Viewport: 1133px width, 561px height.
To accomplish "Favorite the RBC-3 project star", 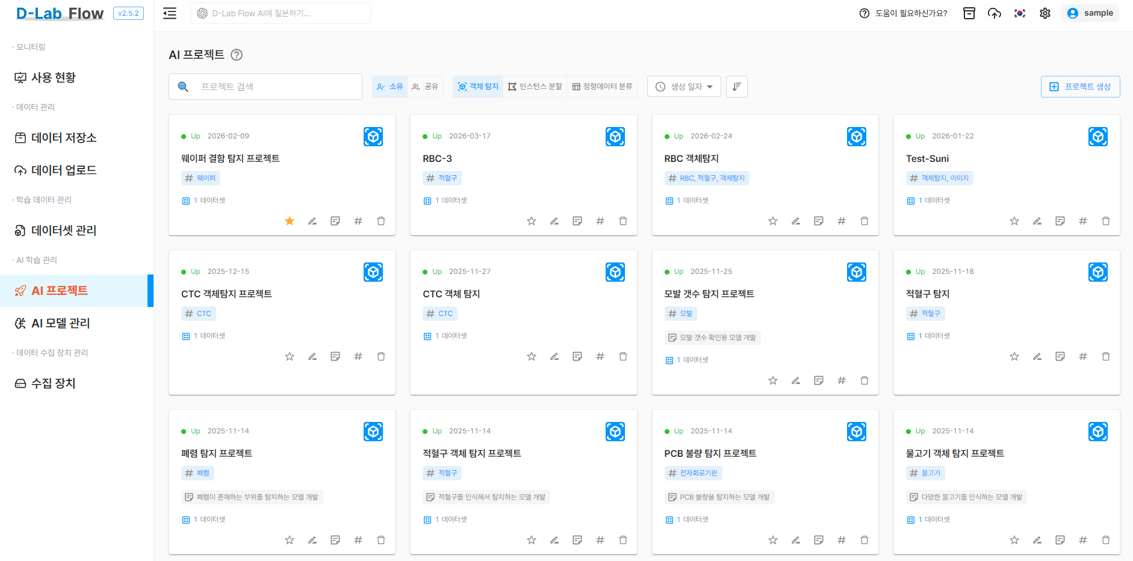I will (532, 221).
